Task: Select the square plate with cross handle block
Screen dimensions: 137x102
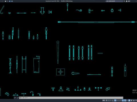Action: [61, 72]
